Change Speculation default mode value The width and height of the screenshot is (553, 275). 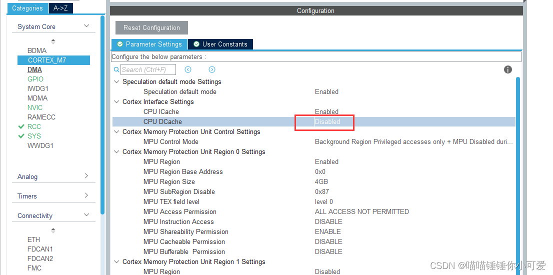coord(326,91)
